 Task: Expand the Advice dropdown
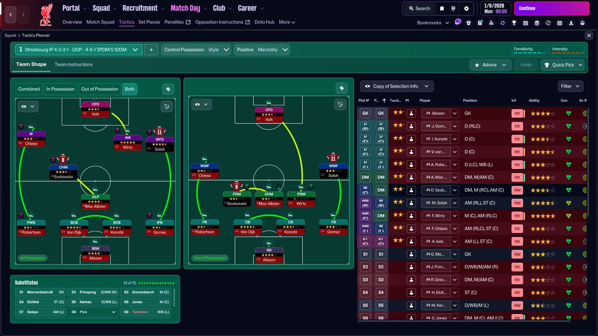pos(490,65)
